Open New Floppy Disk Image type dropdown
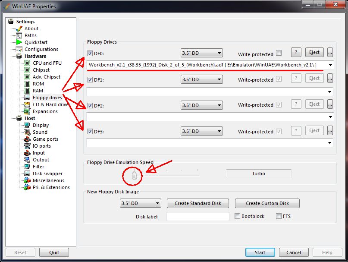Screen dimensions: 348x262 pyautogui.click(x=140, y=203)
